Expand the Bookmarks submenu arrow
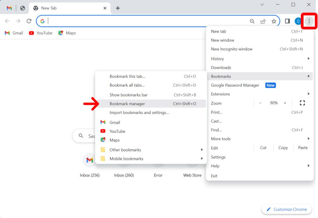 (x=309, y=76)
